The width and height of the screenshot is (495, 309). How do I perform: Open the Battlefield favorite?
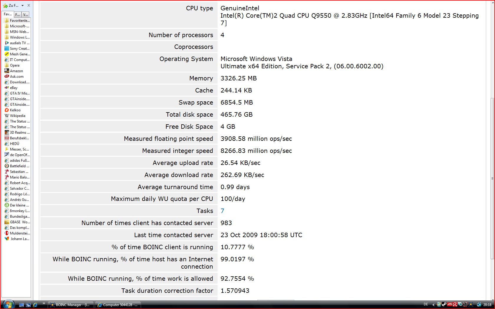pyautogui.click(x=17, y=166)
